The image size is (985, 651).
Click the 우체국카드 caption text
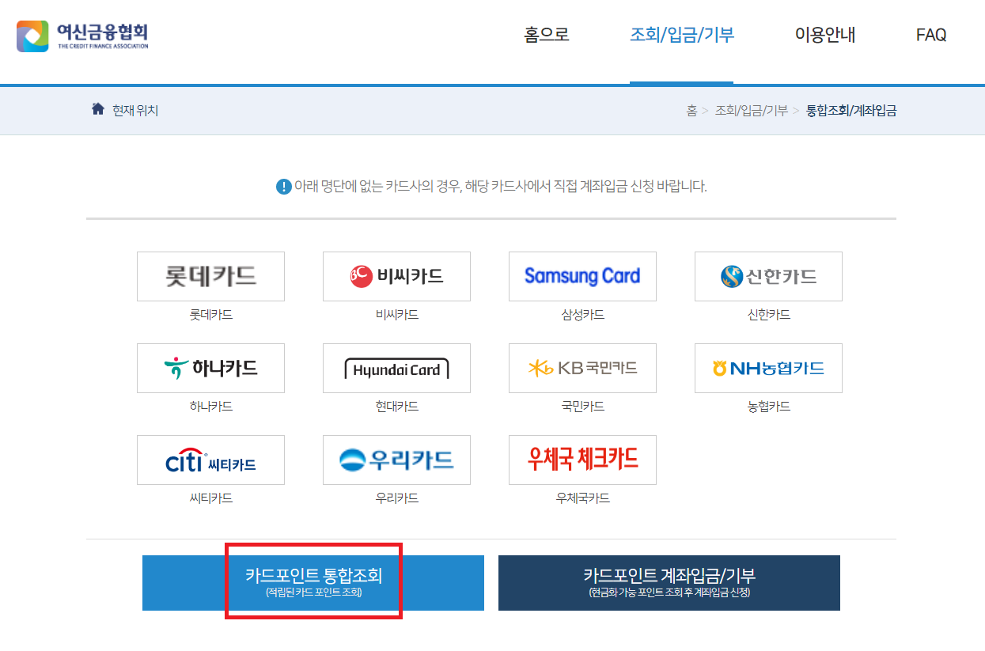click(x=583, y=498)
